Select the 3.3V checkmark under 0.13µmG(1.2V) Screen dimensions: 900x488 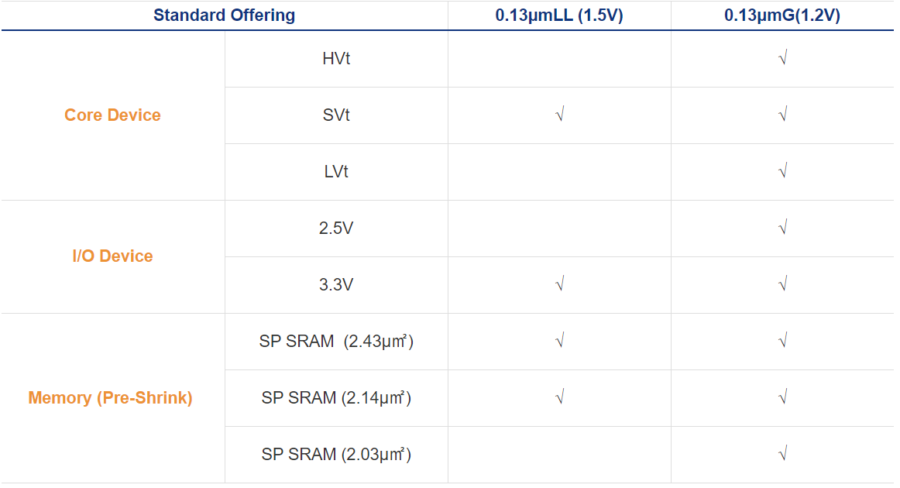782,285
